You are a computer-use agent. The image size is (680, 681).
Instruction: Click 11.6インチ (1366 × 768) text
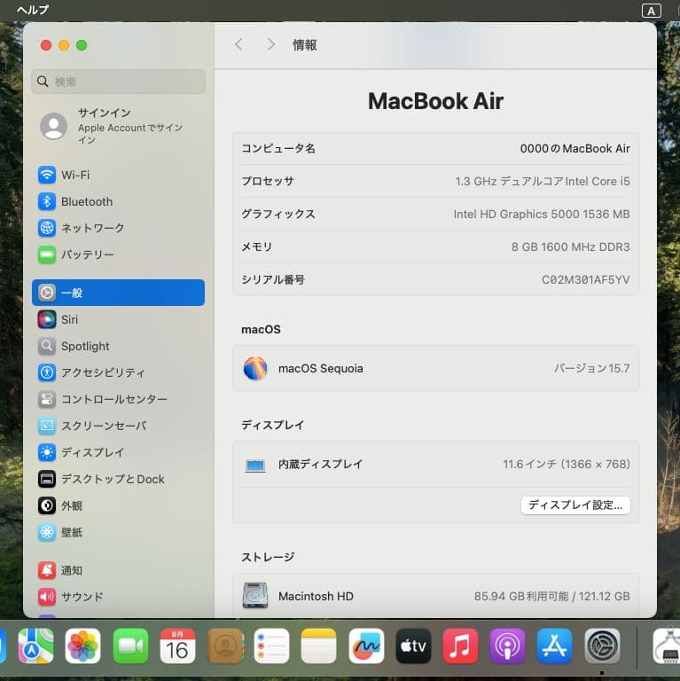click(x=567, y=465)
